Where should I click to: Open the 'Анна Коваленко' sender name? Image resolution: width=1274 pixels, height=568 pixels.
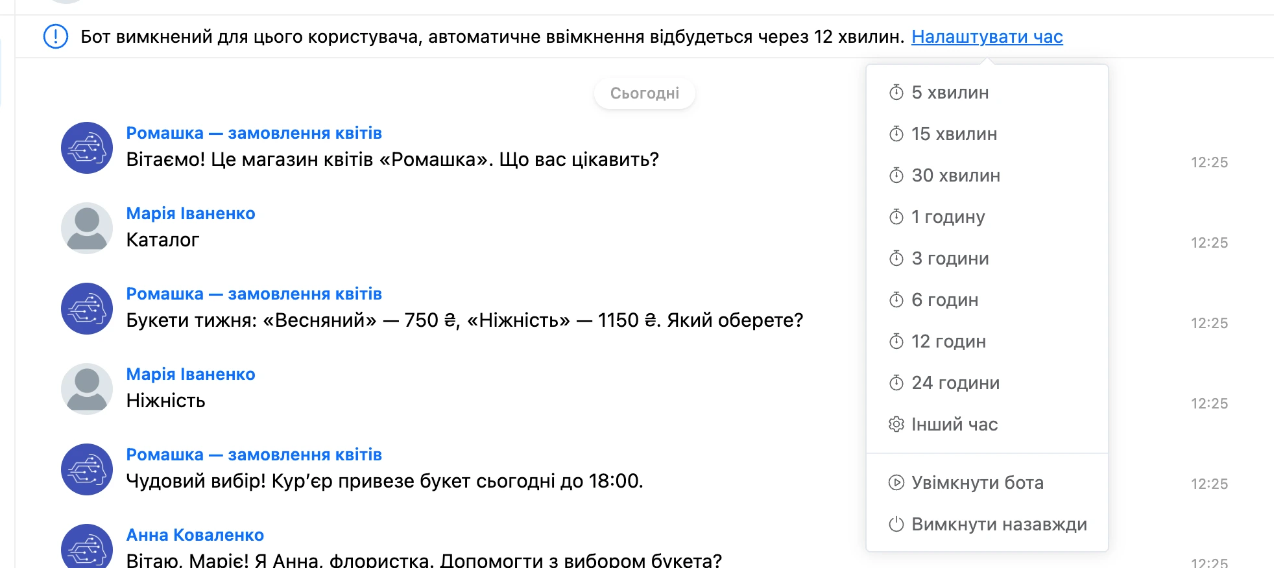(x=195, y=535)
